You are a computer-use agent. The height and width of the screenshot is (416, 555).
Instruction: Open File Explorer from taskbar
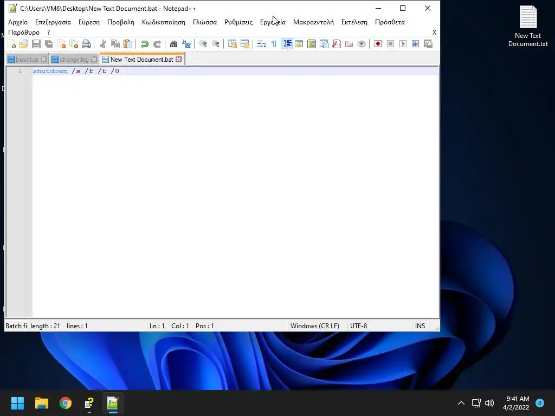[41, 403]
